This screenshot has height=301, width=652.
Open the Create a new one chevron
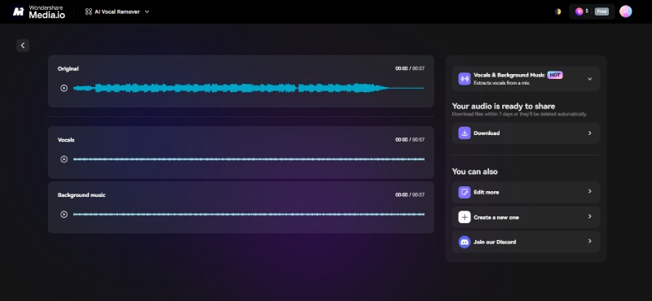589,216
